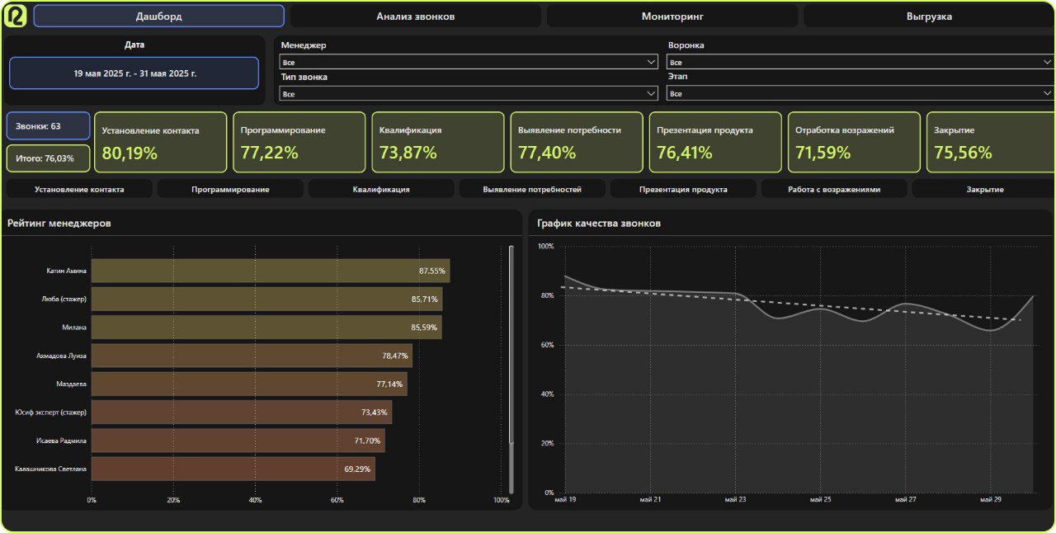
Task: Expand the Воронка dropdown
Action: (x=860, y=62)
